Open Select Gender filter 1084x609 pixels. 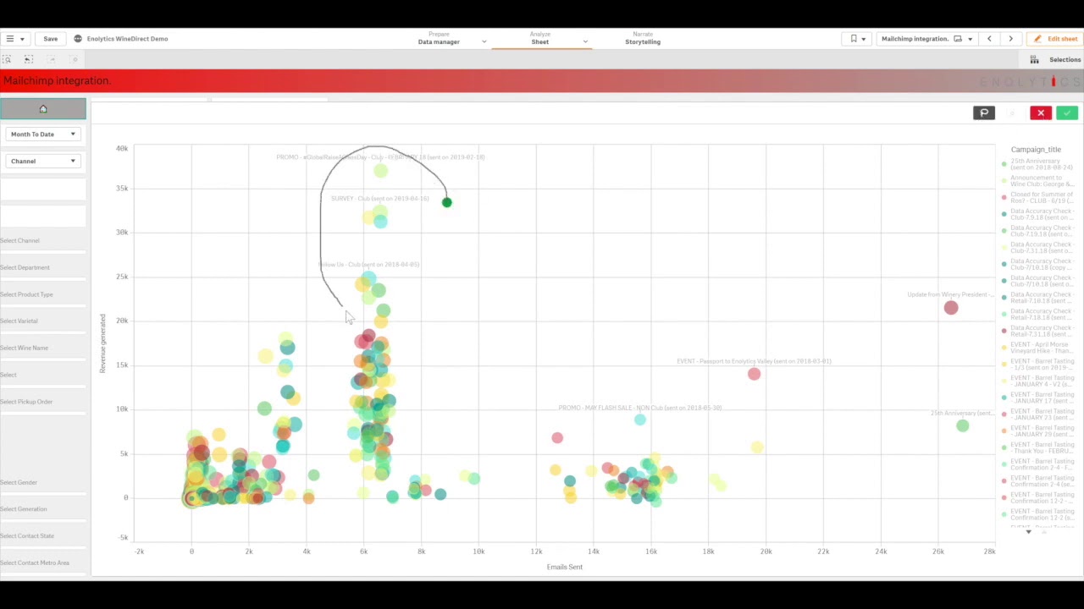pos(42,483)
